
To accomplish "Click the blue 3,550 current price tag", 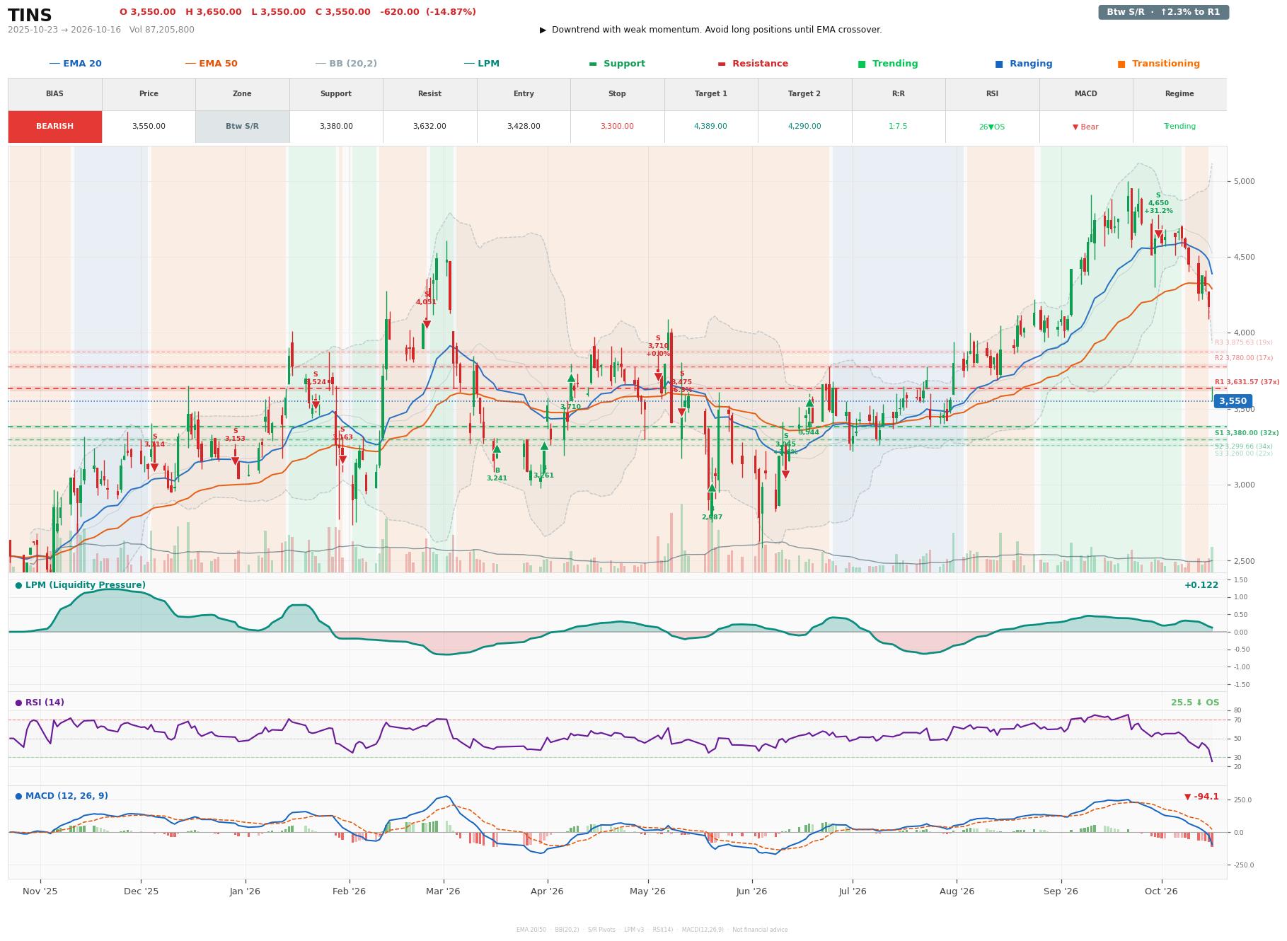I will coord(1233,401).
